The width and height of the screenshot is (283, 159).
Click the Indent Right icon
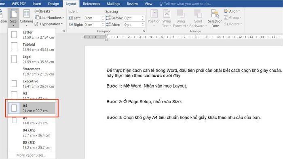coord(71,25)
